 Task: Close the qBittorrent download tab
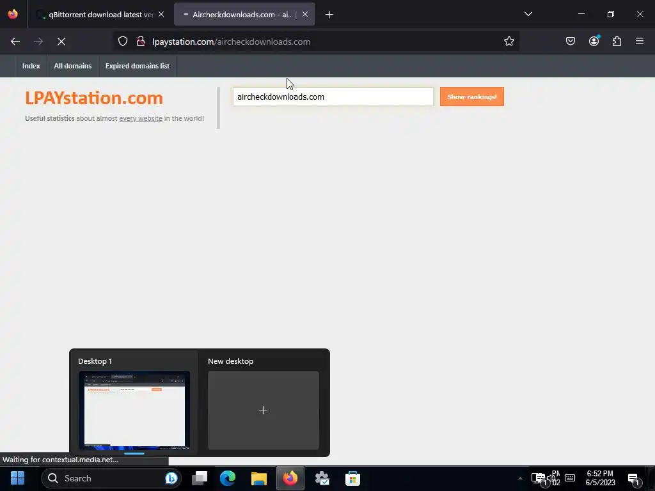click(x=161, y=14)
